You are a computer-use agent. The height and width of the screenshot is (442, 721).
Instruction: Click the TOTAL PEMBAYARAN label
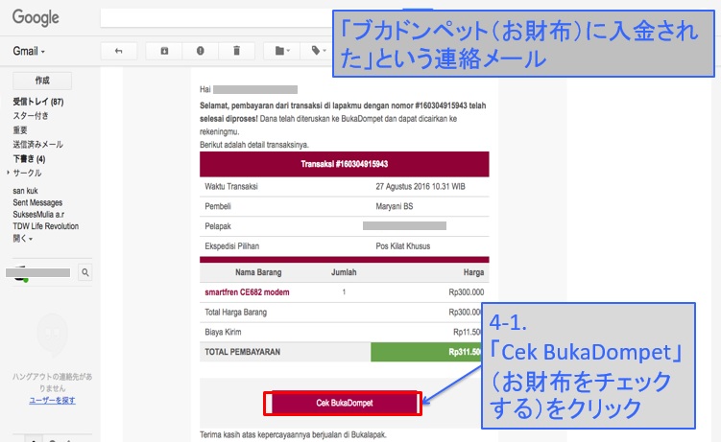tap(242, 352)
